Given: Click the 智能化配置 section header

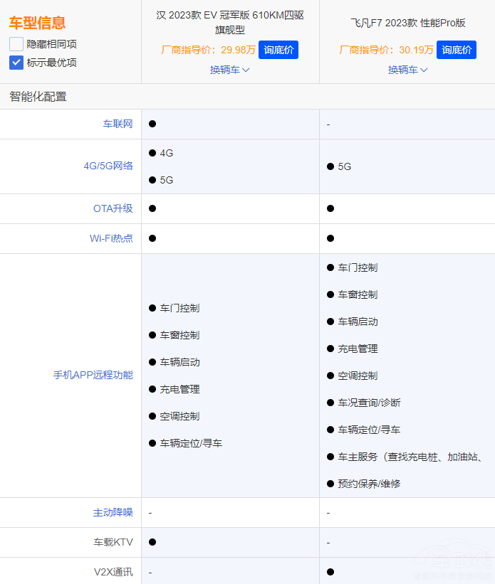Looking at the screenshot, I should pos(38,97).
